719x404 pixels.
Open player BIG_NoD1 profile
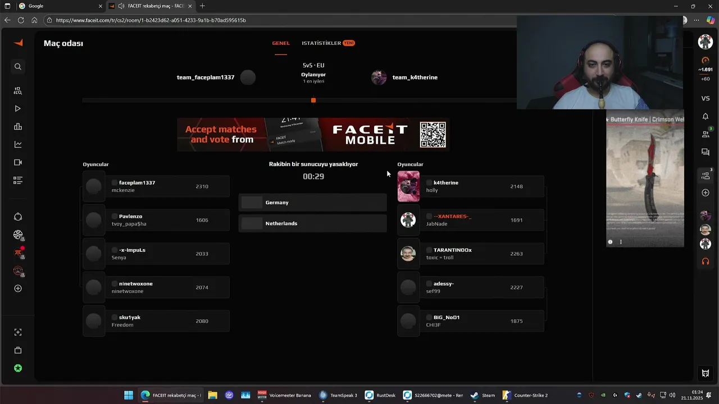471,321
